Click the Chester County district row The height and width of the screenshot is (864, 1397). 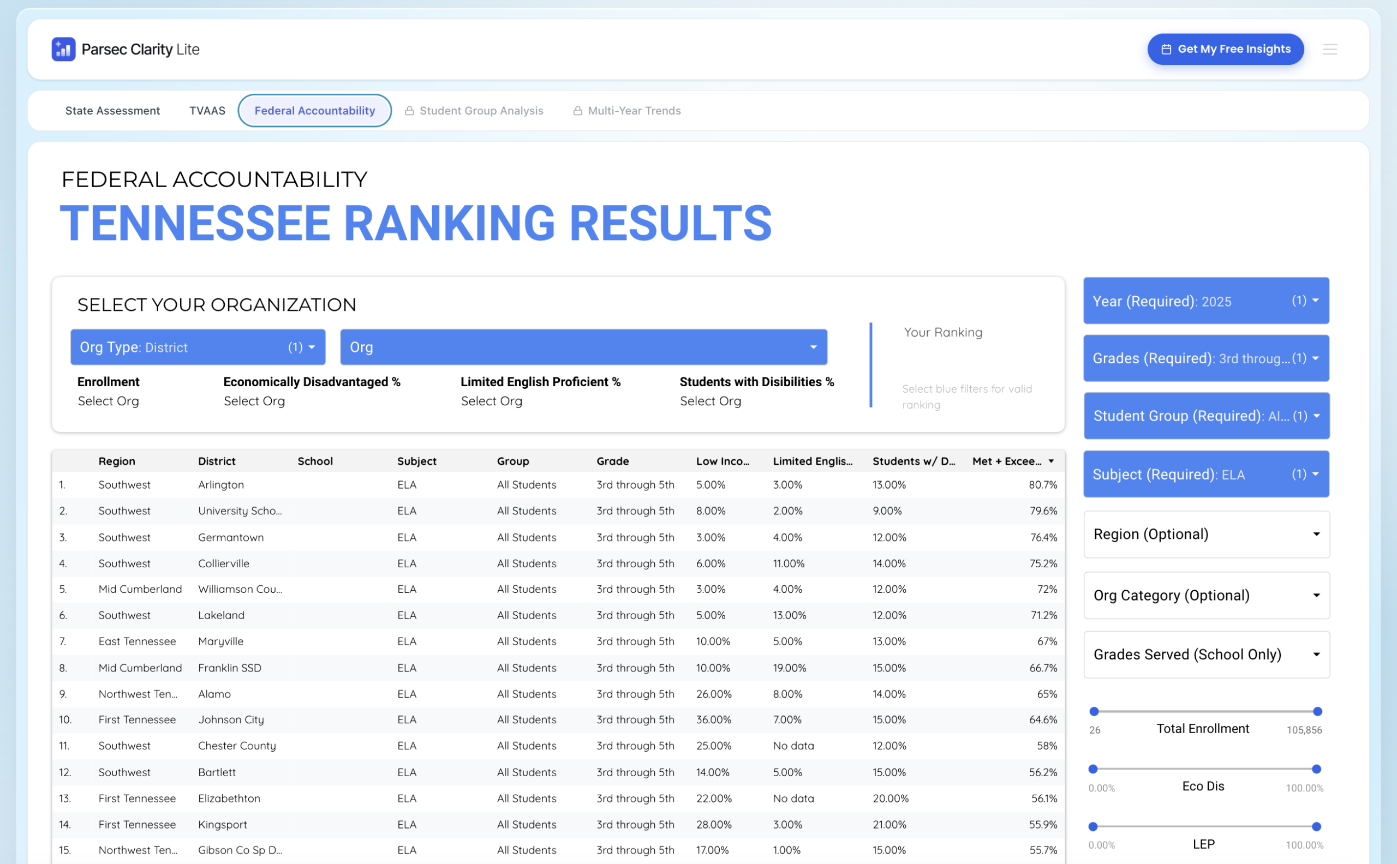click(558, 746)
